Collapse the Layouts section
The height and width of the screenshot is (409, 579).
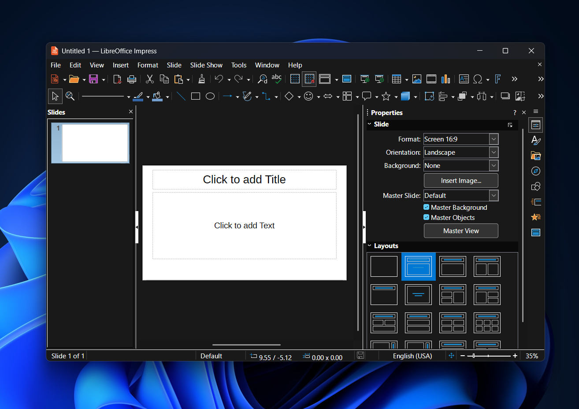click(x=370, y=246)
